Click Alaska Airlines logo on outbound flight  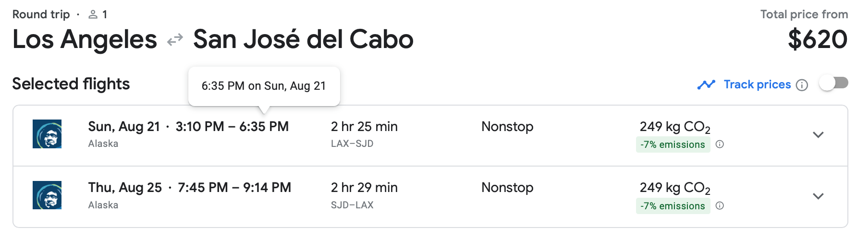click(47, 134)
